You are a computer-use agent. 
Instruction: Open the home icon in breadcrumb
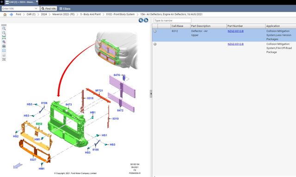point(5,14)
